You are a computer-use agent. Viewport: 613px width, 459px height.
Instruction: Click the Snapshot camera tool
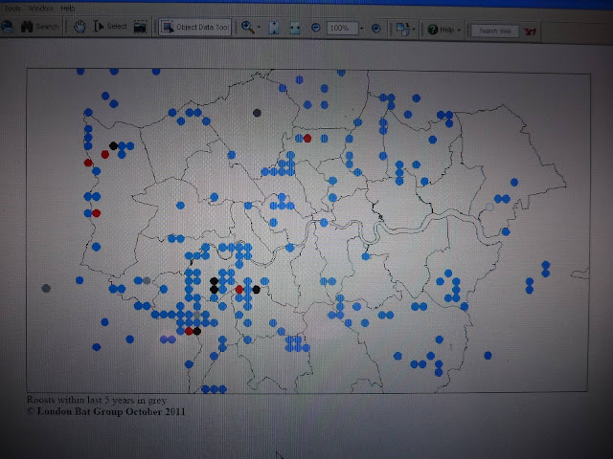click(140, 27)
